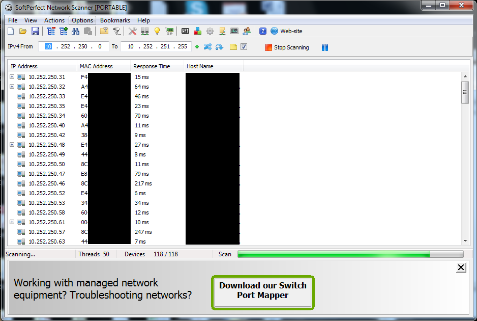
Task: Click the network servers icon in toolbar
Action: pos(145,31)
